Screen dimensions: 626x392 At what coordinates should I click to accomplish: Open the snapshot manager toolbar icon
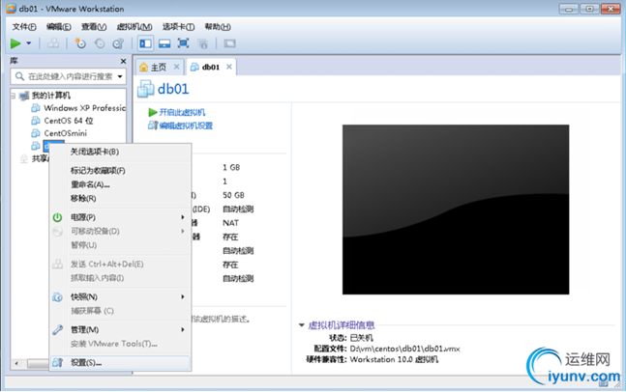(118, 43)
